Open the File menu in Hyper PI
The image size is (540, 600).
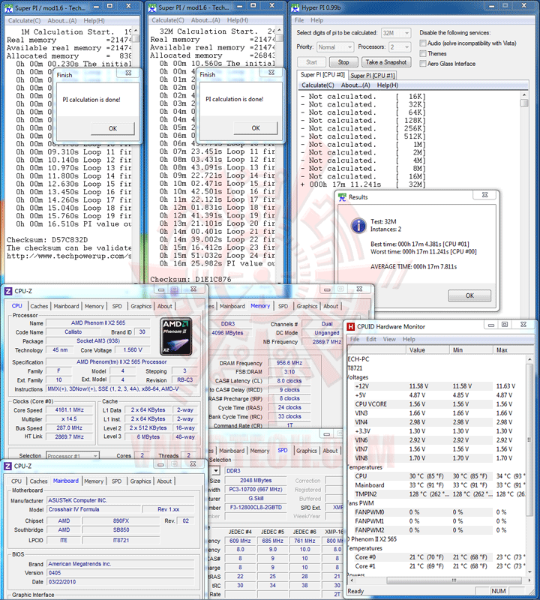pyautogui.click(x=299, y=20)
